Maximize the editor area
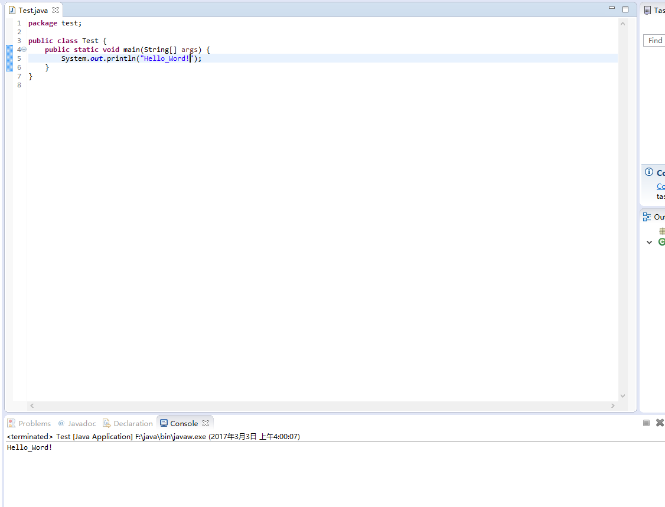This screenshot has width=665, height=507. (625, 9)
